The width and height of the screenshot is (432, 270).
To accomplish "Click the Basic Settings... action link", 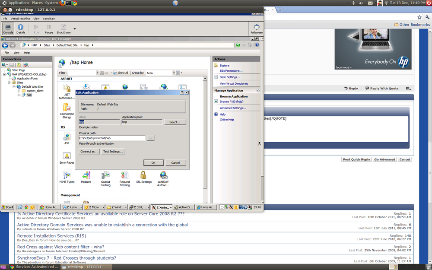I will (230, 77).
